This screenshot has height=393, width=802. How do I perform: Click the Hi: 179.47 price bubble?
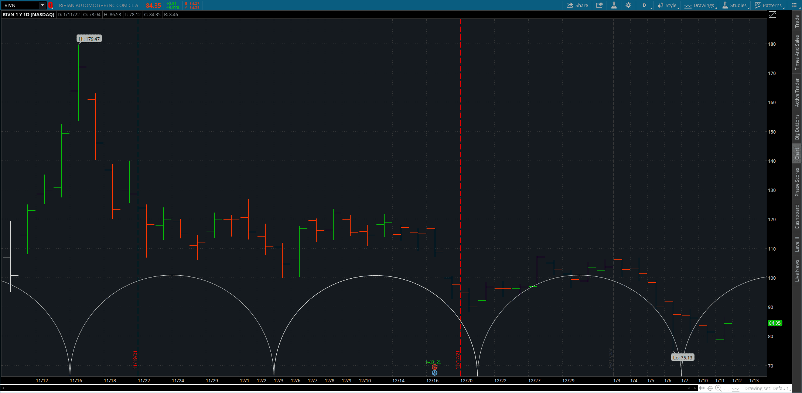tap(89, 39)
